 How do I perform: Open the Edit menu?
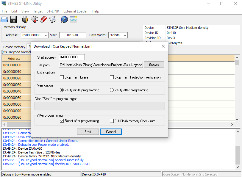coord(14,11)
